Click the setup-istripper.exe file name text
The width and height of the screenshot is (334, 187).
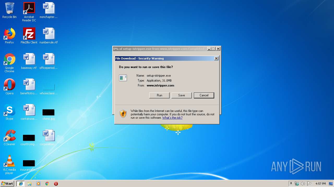coord(159,76)
